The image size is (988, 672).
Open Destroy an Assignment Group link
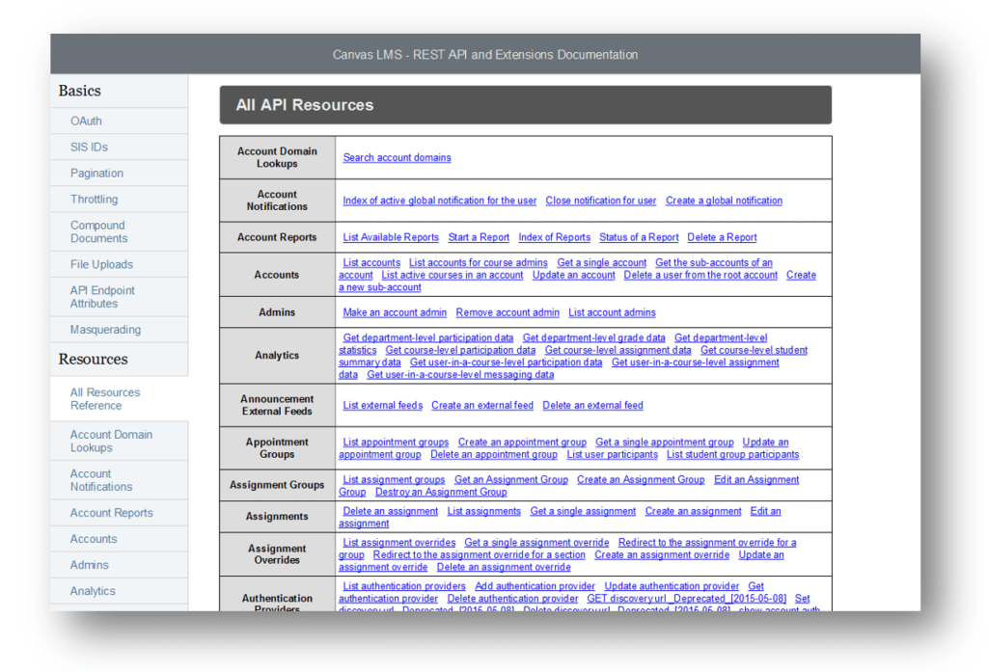point(440,492)
